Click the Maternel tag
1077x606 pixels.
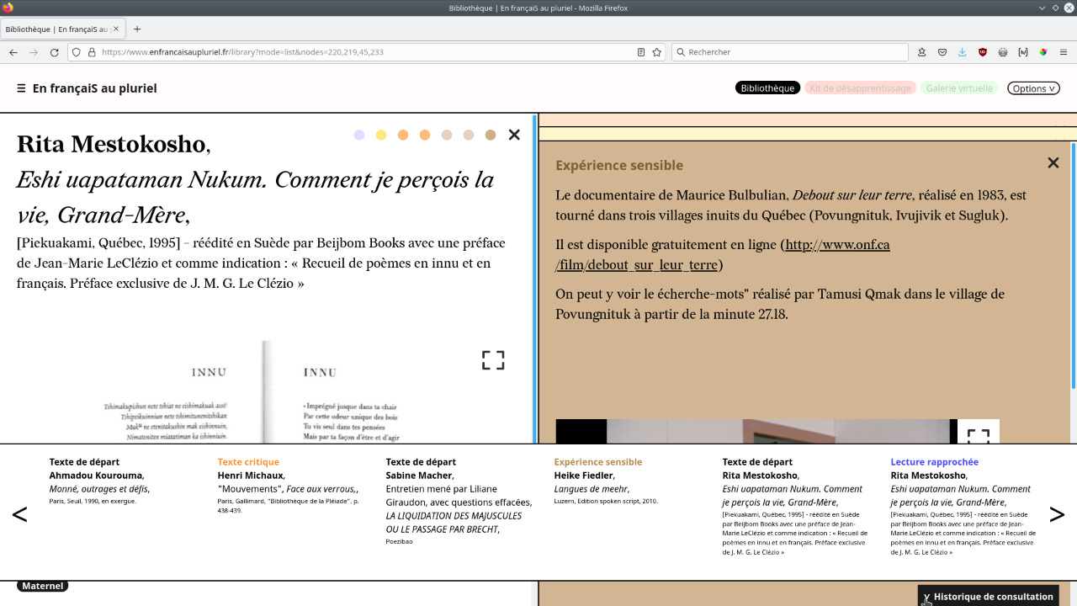[42, 586]
